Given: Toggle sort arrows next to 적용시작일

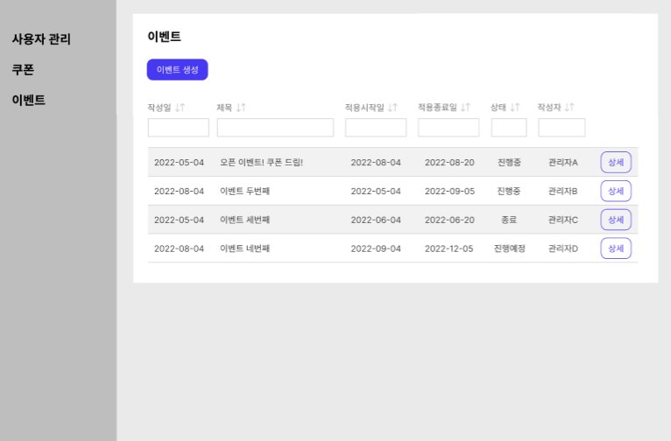Looking at the screenshot, I should 392,108.
